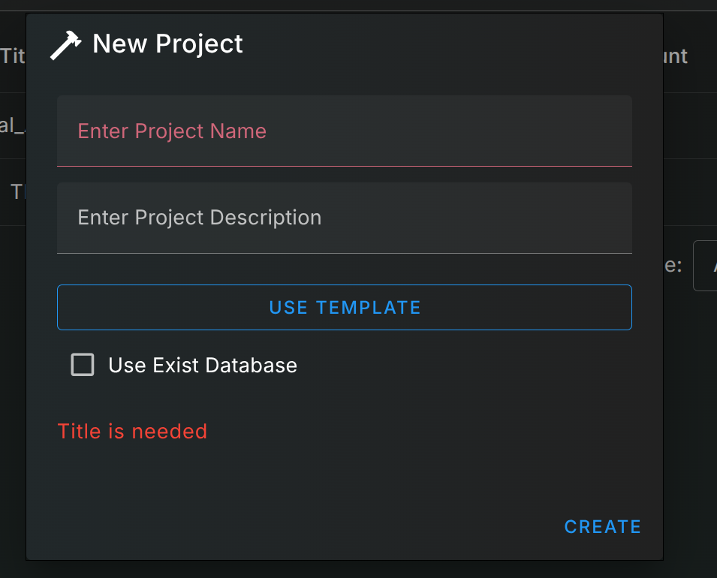This screenshot has width=717, height=578.
Task: Click the hammer icon beside New Project
Action: pyautogui.click(x=66, y=45)
